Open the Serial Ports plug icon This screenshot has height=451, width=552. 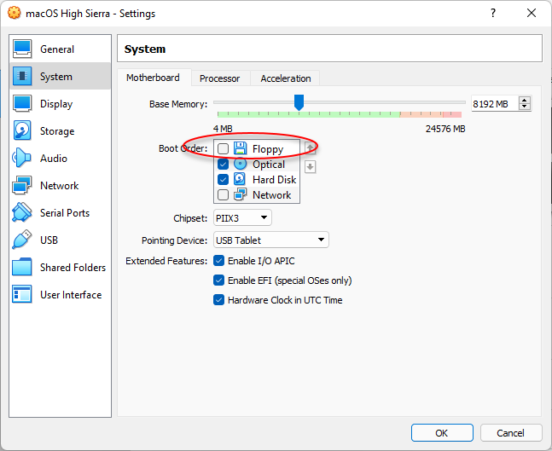click(22, 212)
